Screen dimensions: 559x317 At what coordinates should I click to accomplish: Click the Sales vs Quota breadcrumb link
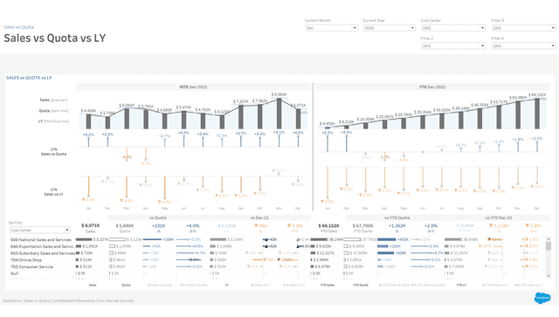click(x=19, y=27)
